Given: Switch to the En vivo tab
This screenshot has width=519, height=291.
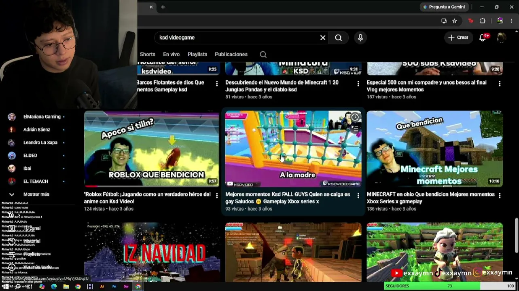Looking at the screenshot, I should click(171, 54).
